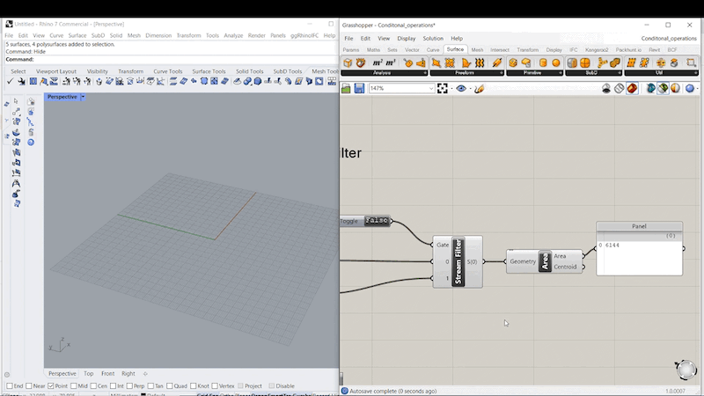
Task: Click the Conditonal_operations document name button
Action: pyautogui.click(x=669, y=39)
